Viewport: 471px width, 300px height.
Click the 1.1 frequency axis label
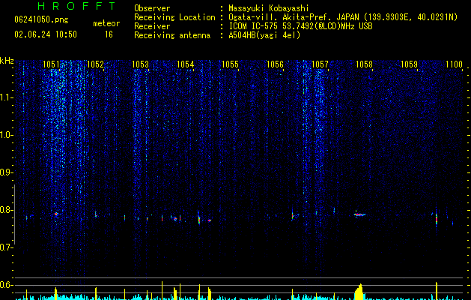pos(6,97)
